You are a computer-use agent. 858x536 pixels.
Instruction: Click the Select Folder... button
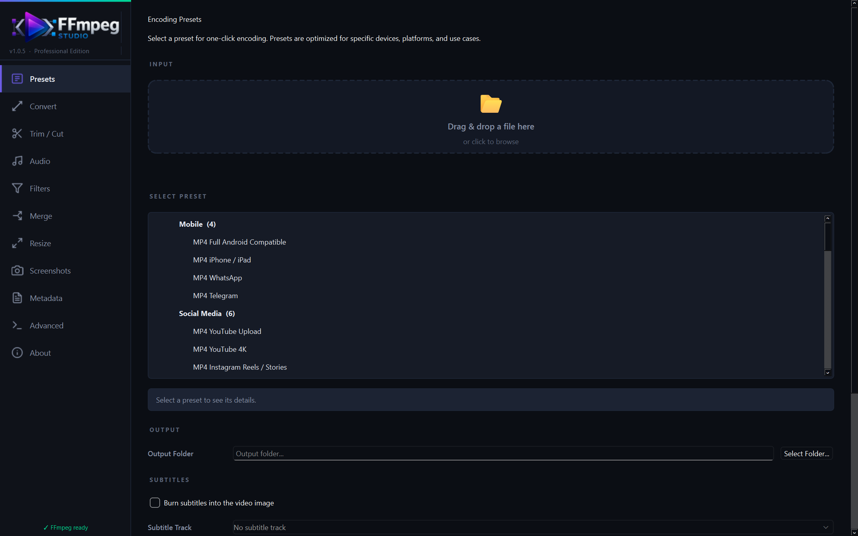click(x=806, y=453)
